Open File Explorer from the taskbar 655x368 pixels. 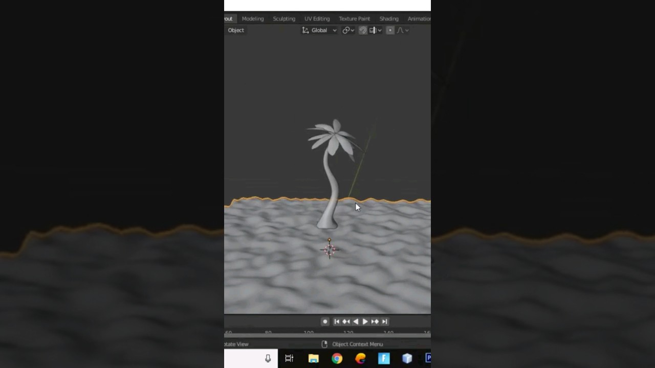[314, 359]
